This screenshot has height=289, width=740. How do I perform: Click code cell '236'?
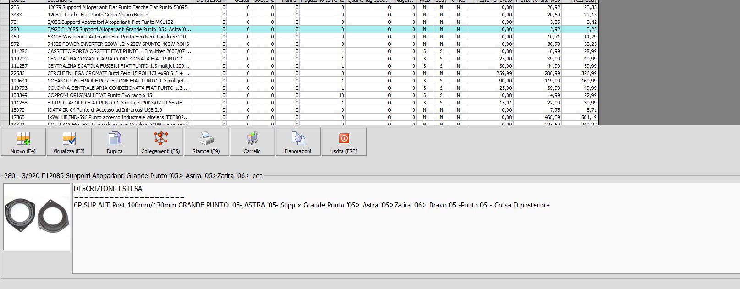28,7
